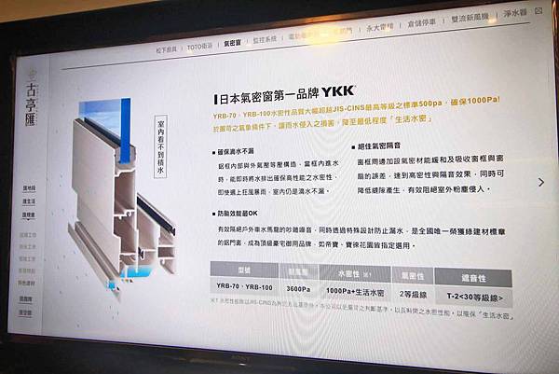Click table cell 2等級線
Viewport: 559px width, 374px height.
pos(413,295)
